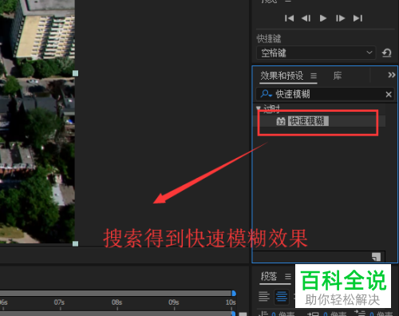This screenshot has height=316, width=399.
Task: Click the 32-bit icon beside 快速模糊
Action: coord(281,121)
